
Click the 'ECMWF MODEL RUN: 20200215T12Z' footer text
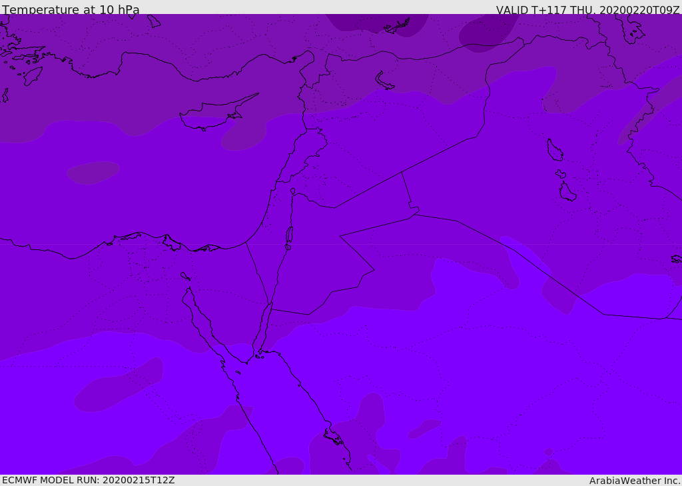tap(89, 480)
